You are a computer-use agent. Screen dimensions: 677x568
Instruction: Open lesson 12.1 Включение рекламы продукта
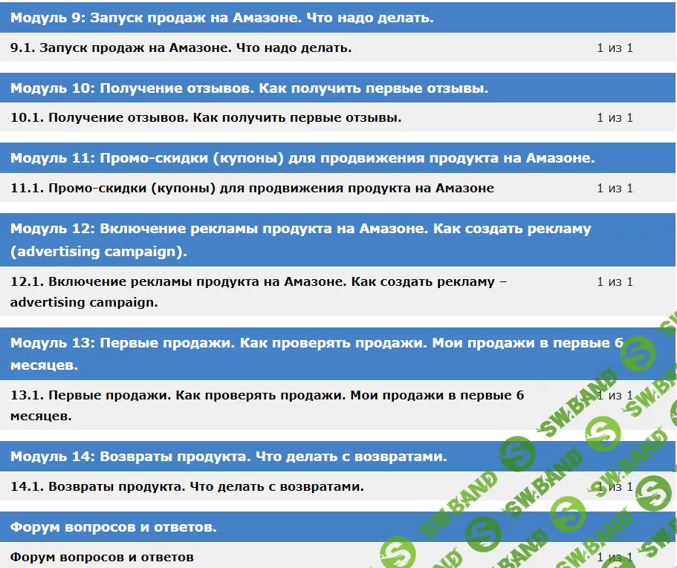259,292
